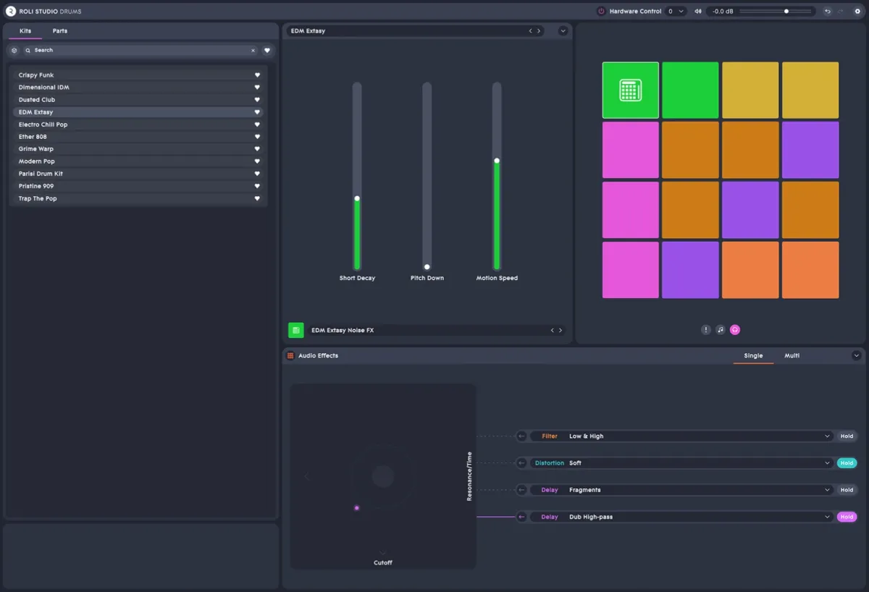Click the Pitch Down slider handle
This screenshot has width=869, height=592.
[427, 267]
